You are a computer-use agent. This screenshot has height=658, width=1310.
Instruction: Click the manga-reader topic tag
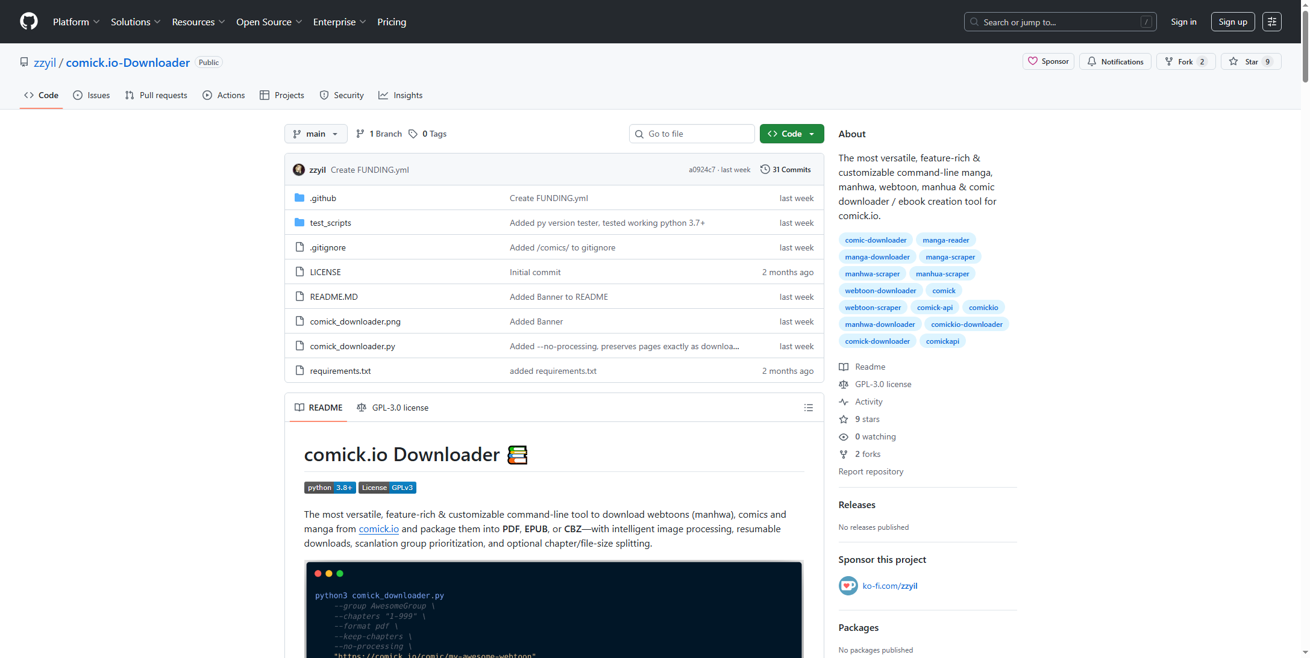(945, 240)
